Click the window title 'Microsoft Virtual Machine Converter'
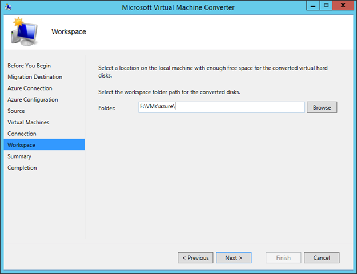 (x=178, y=7)
